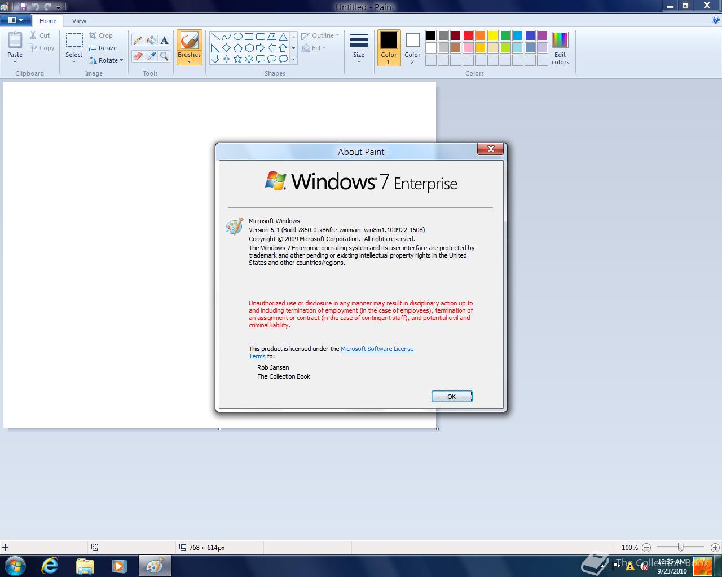722x577 pixels.
Task: Click the Redo icon in title bar
Action: [x=47, y=7]
